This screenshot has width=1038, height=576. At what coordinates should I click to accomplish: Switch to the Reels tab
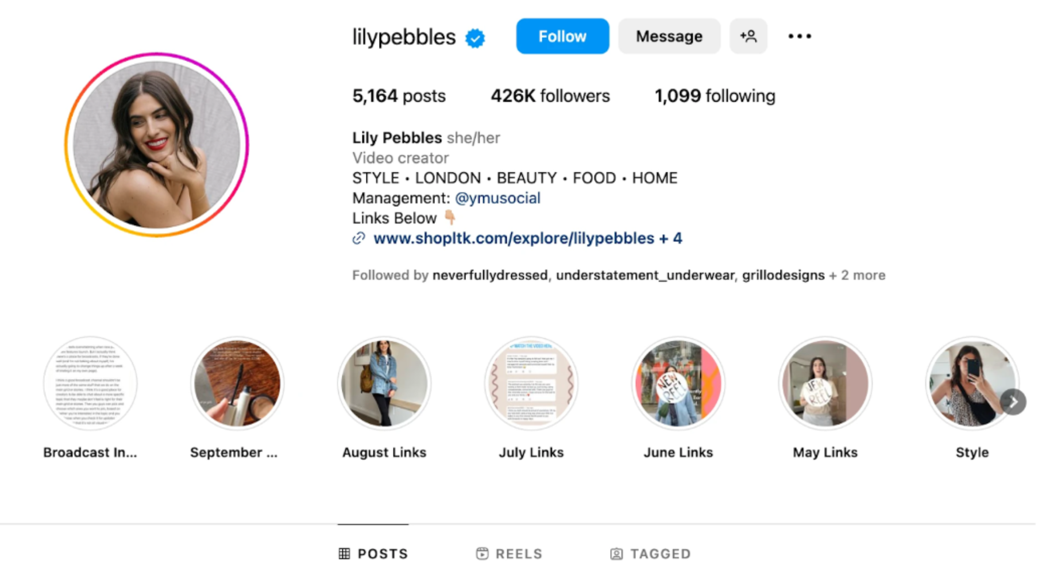[509, 554]
